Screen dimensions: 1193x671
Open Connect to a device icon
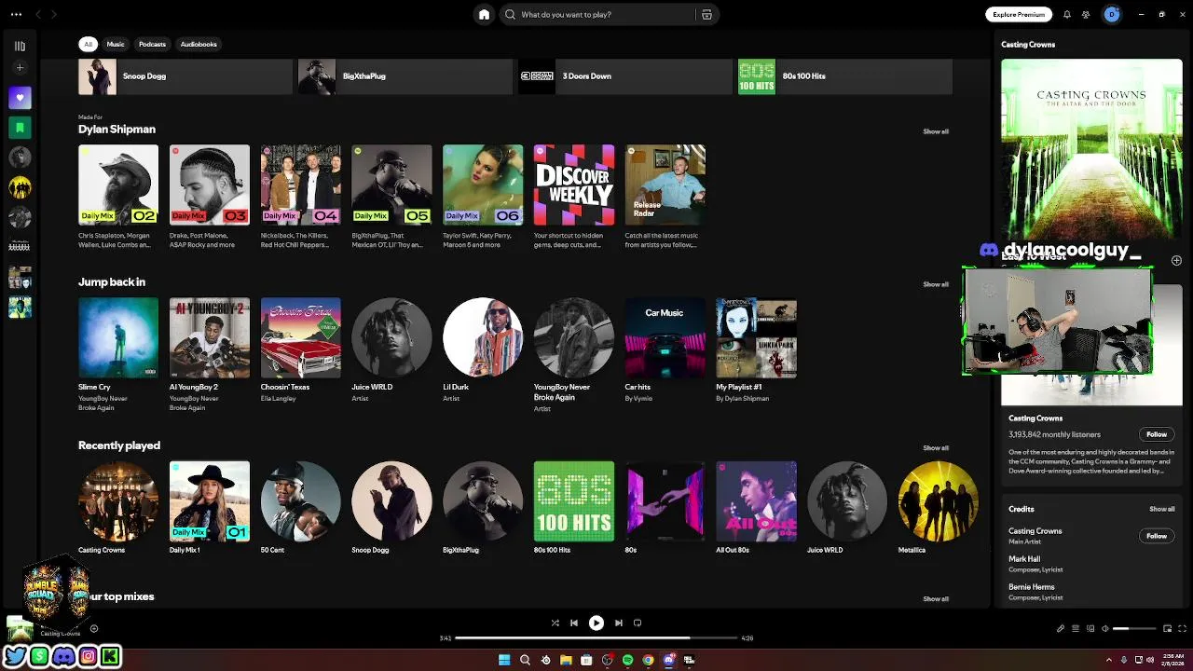coord(1090,628)
